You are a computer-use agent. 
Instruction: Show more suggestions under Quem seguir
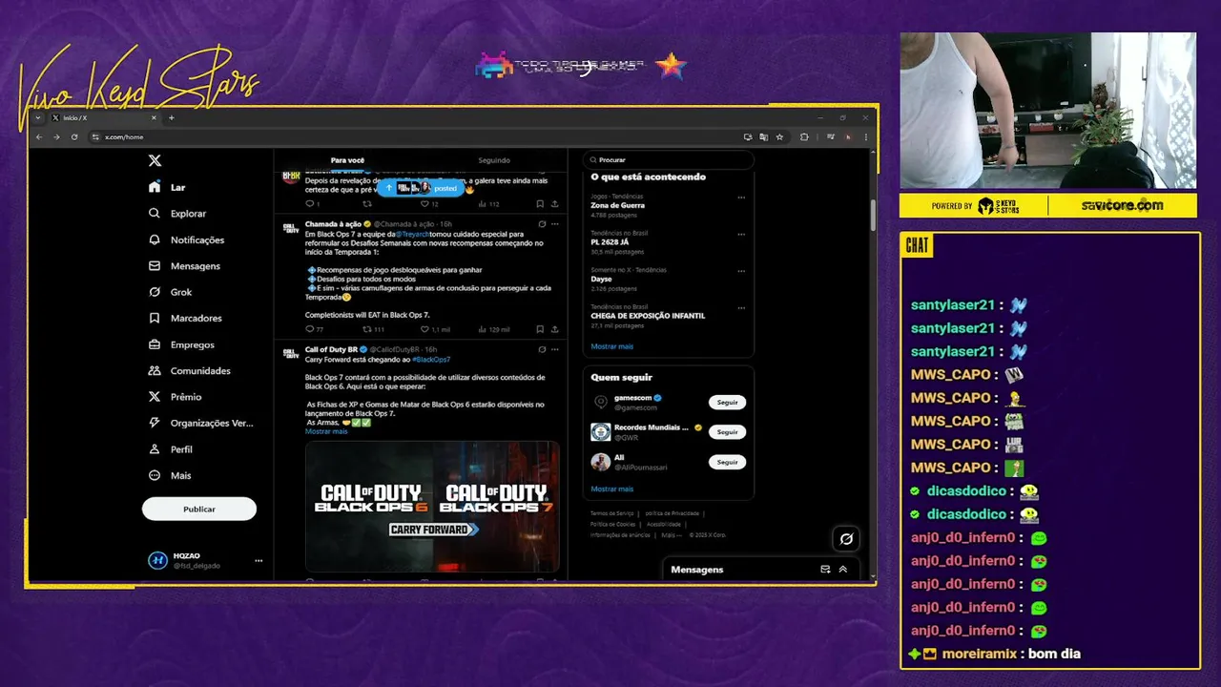tap(611, 489)
